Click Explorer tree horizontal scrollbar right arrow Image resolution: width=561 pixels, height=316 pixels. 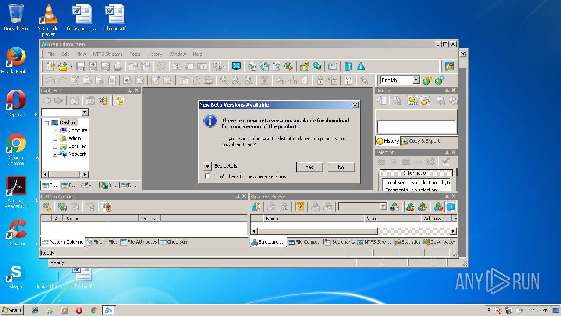[85, 174]
